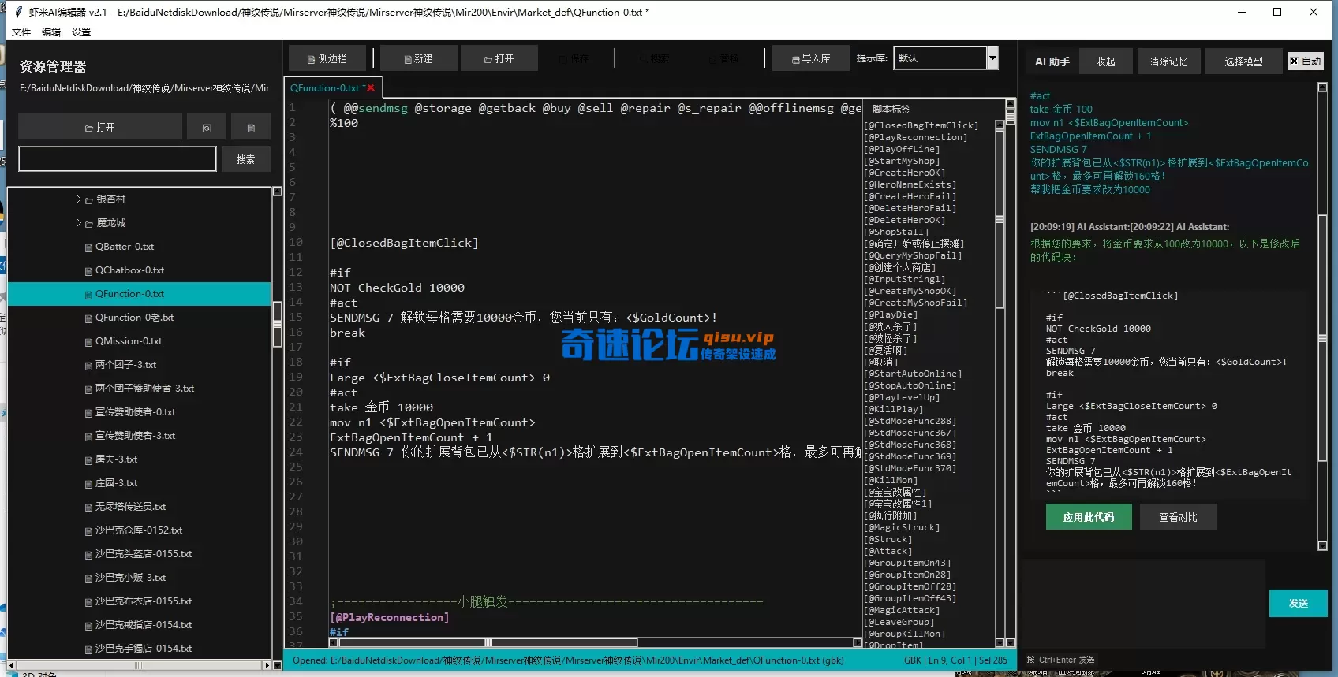Click the green 应用此代码 apply code button
1338x677 pixels.
tap(1089, 517)
